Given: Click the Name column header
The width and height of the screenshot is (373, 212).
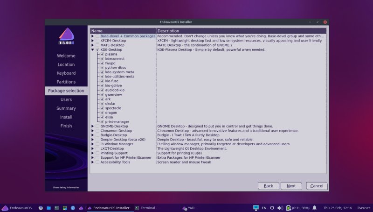Looking at the screenshot, I should pos(123,31).
